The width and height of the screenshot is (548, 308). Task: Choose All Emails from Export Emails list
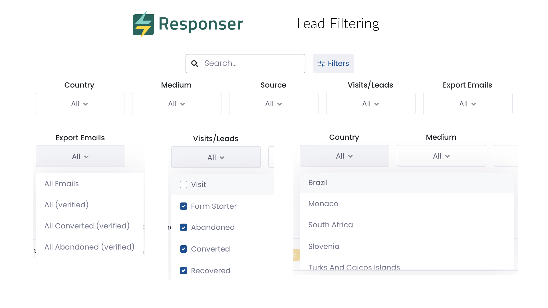click(x=61, y=184)
